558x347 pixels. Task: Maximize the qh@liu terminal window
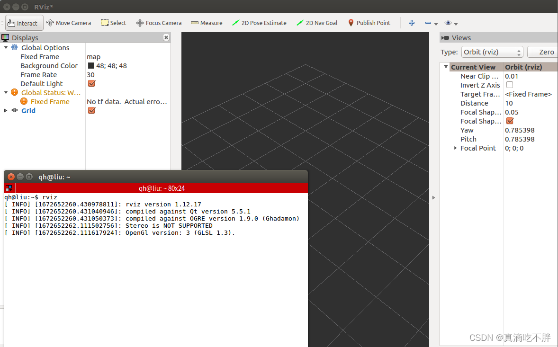[29, 177]
